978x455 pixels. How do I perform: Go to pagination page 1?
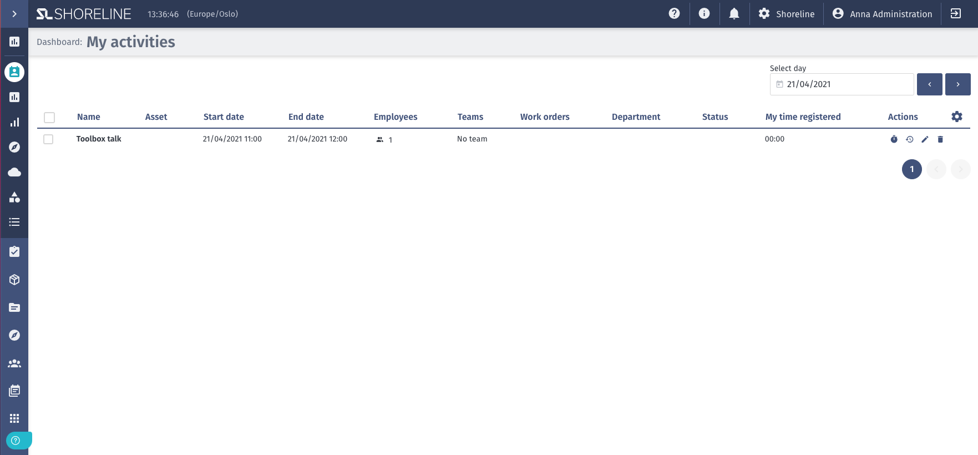click(x=912, y=169)
